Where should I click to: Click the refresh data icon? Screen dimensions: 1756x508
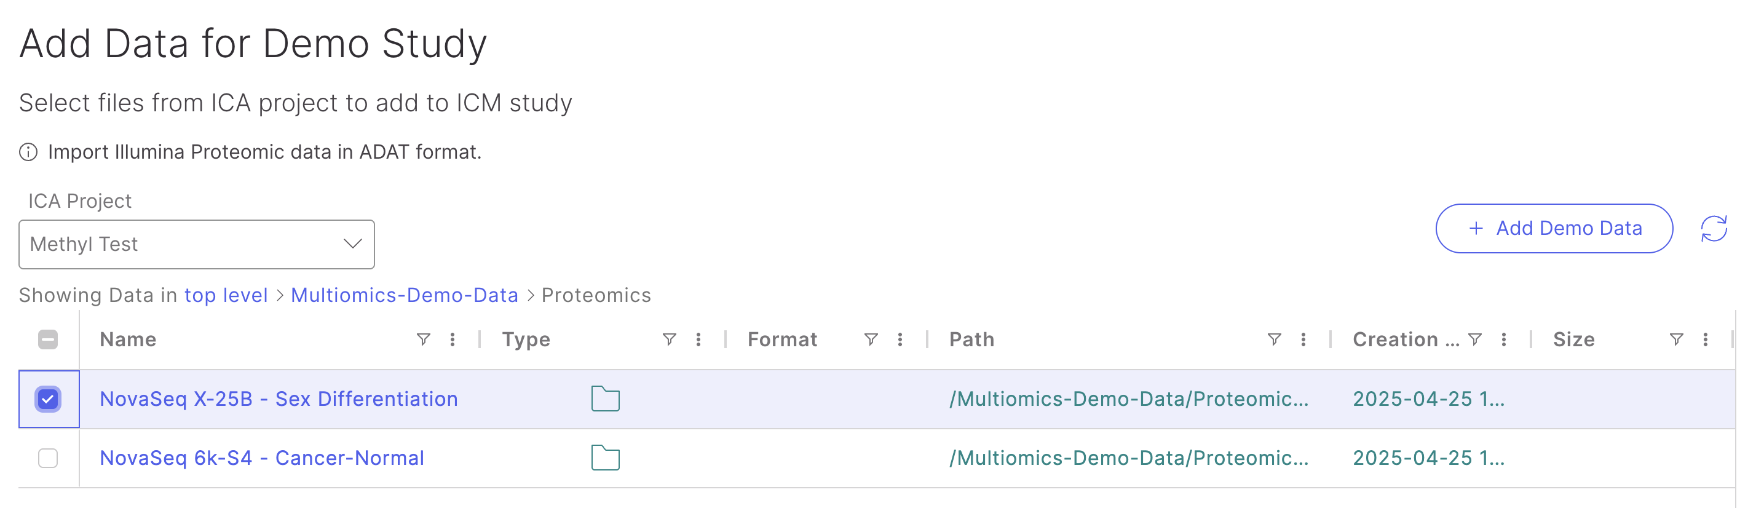point(1713,228)
